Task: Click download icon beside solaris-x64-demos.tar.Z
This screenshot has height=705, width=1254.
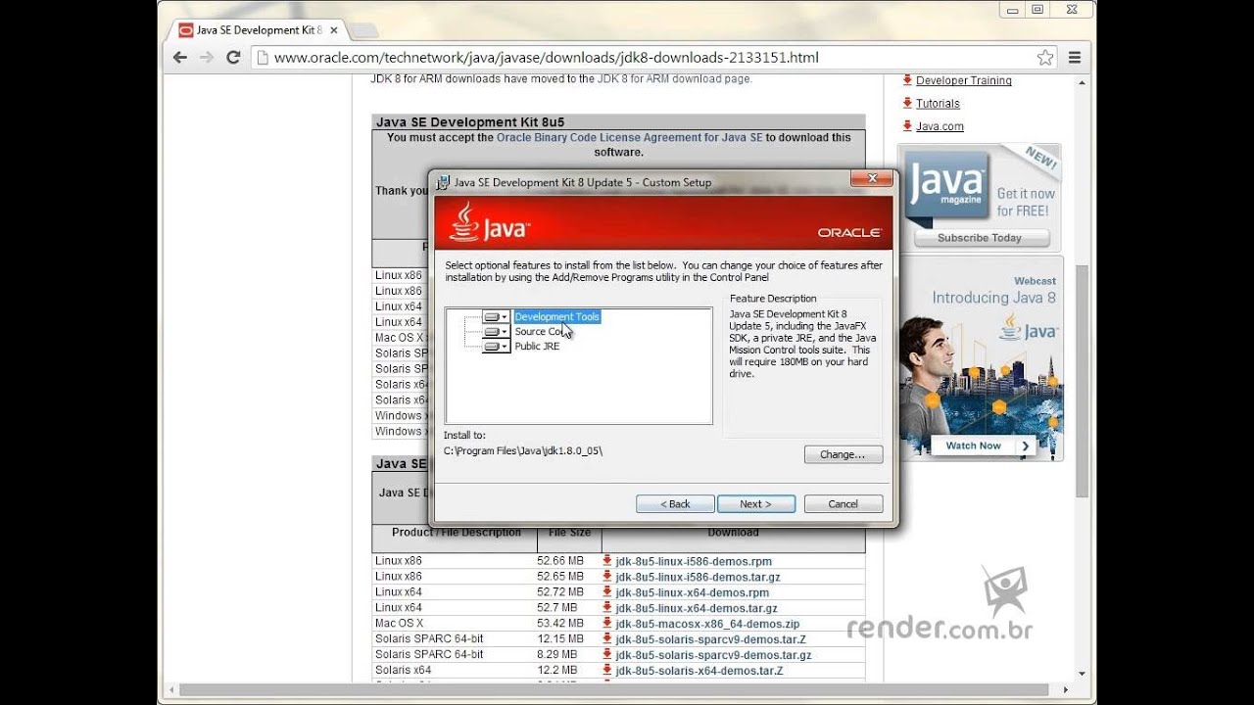Action: pyautogui.click(x=607, y=671)
